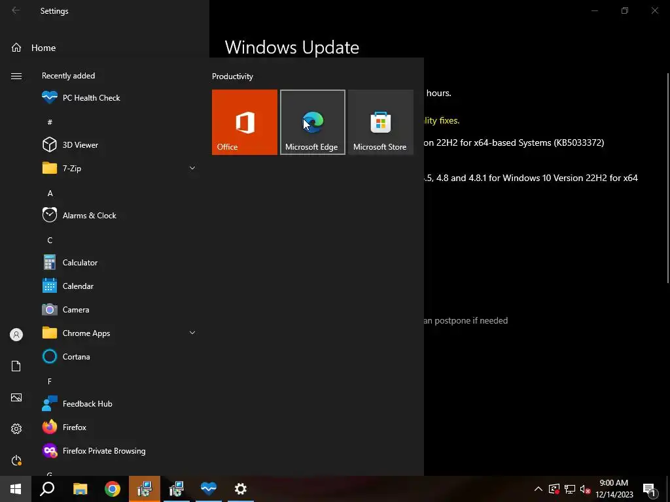Click the Windows Update heading
Image resolution: width=670 pixels, height=502 pixels.
[292, 47]
